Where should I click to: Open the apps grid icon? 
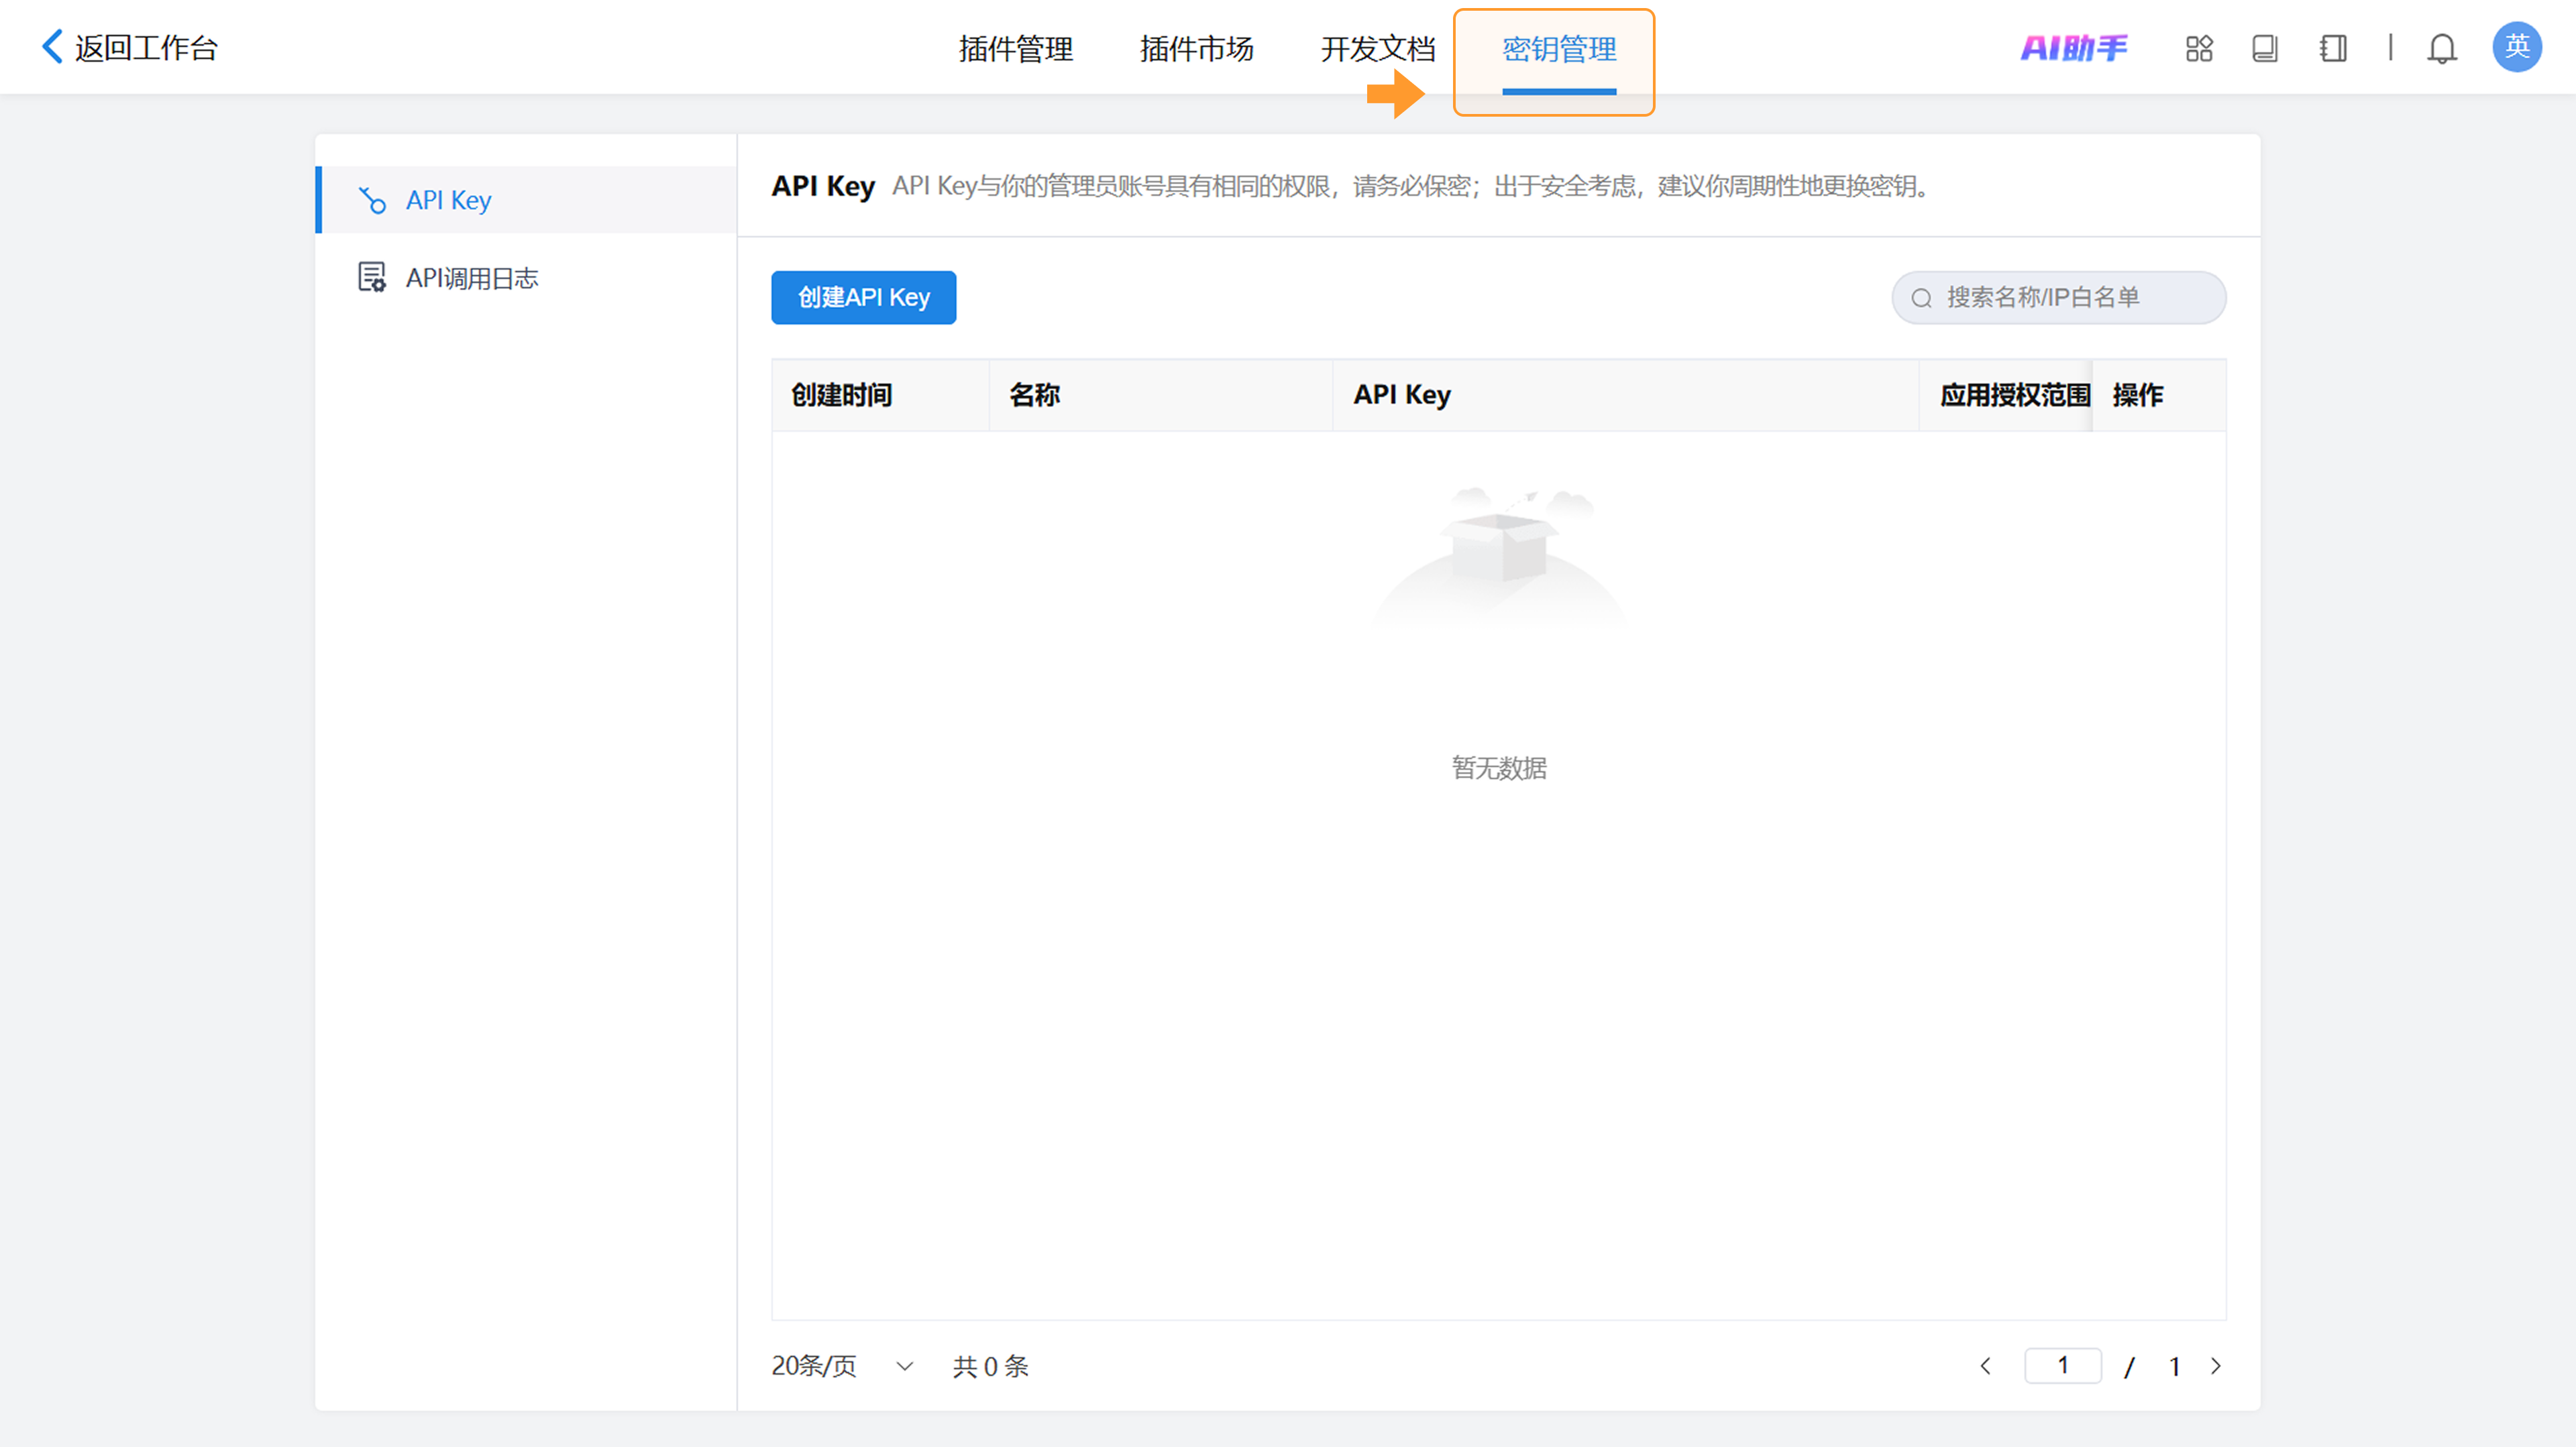coord(2199,48)
